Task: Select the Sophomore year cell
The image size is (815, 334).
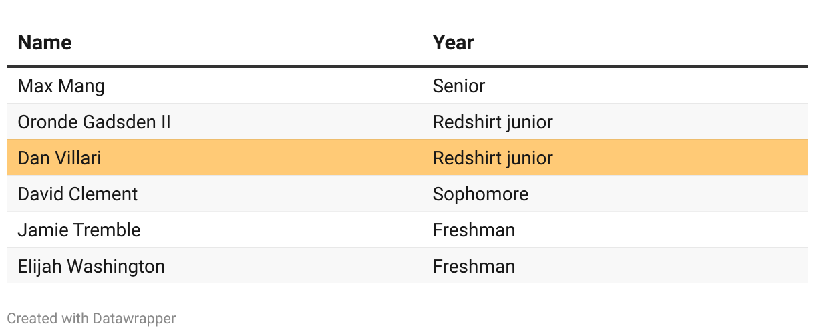Action: click(x=480, y=194)
